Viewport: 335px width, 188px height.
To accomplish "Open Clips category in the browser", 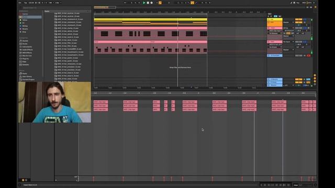I will [25, 62].
